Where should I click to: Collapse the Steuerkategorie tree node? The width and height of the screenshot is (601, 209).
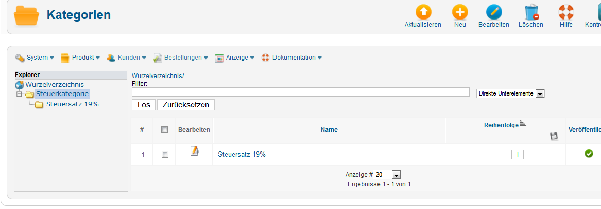click(x=19, y=94)
